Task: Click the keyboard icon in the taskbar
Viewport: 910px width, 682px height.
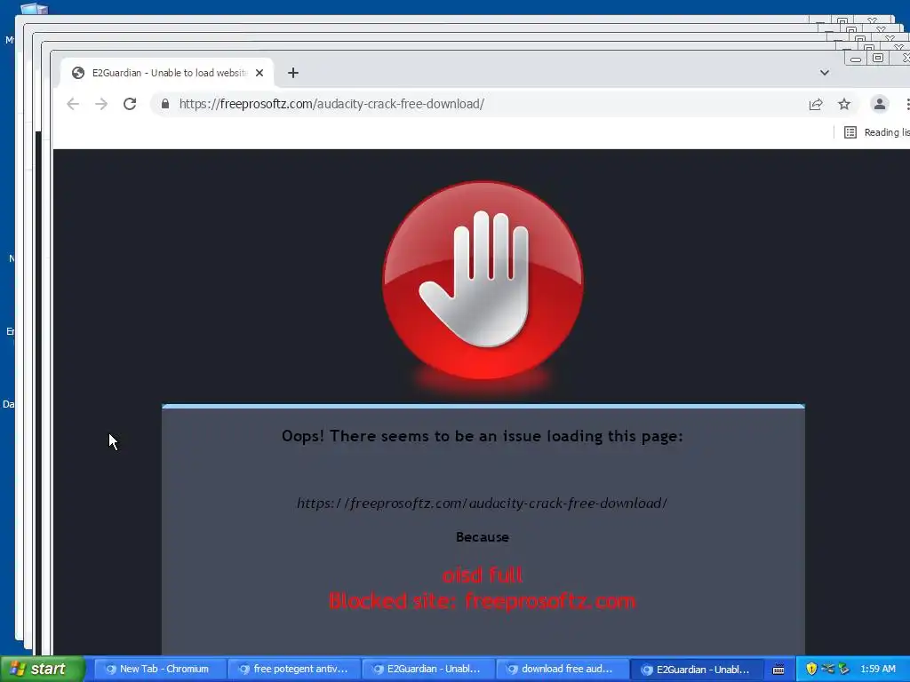Action: pyautogui.click(x=778, y=670)
